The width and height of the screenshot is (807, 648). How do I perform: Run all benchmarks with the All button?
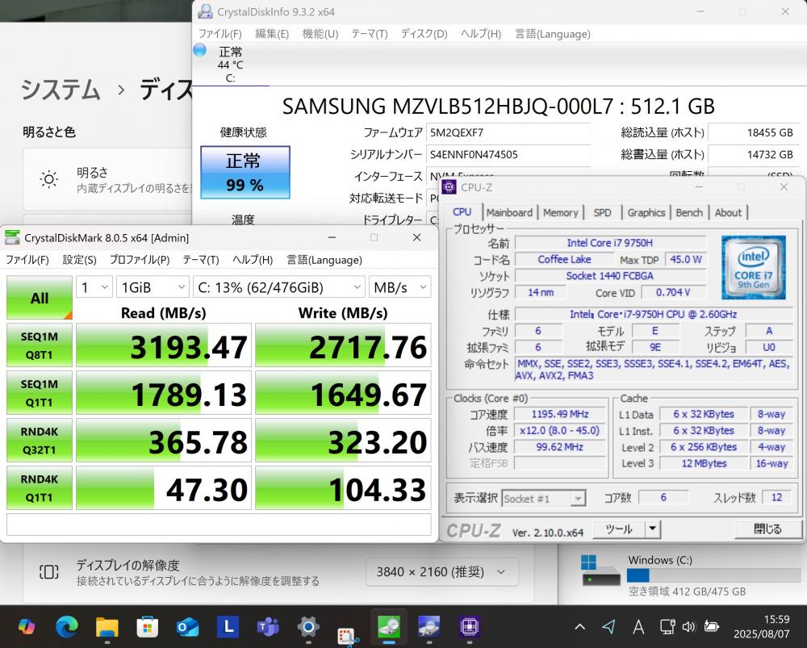[39, 298]
